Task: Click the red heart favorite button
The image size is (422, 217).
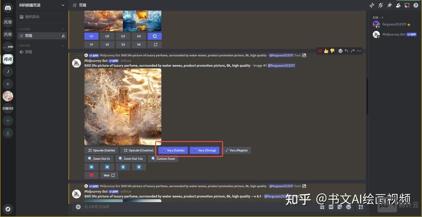Action: (x=91, y=175)
